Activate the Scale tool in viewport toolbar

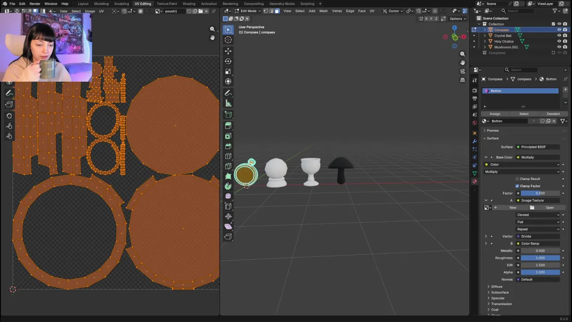coord(228,72)
